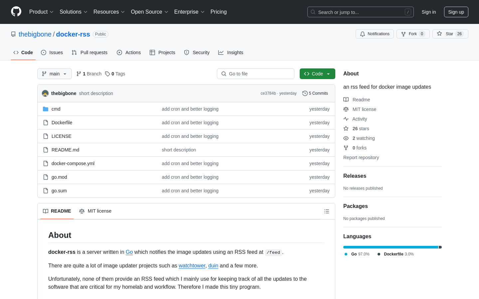Open the green Code dropdown button
The image size is (479, 299).
click(317, 74)
